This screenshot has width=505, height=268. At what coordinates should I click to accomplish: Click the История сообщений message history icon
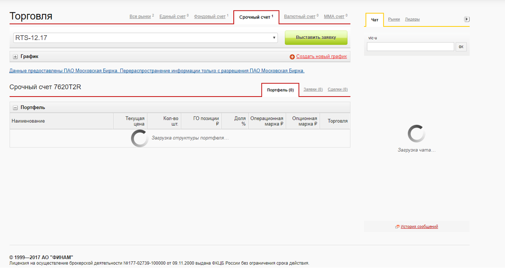coord(397,226)
